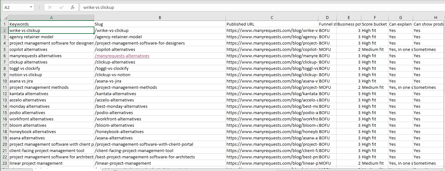Click the Cancel (X) icon in formula bar
The height and width of the screenshot is (171, 445).
click(x=50, y=7)
